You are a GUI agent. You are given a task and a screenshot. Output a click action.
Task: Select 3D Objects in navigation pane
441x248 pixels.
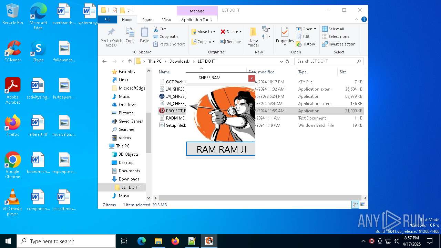pyautogui.click(x=129, y=154)
